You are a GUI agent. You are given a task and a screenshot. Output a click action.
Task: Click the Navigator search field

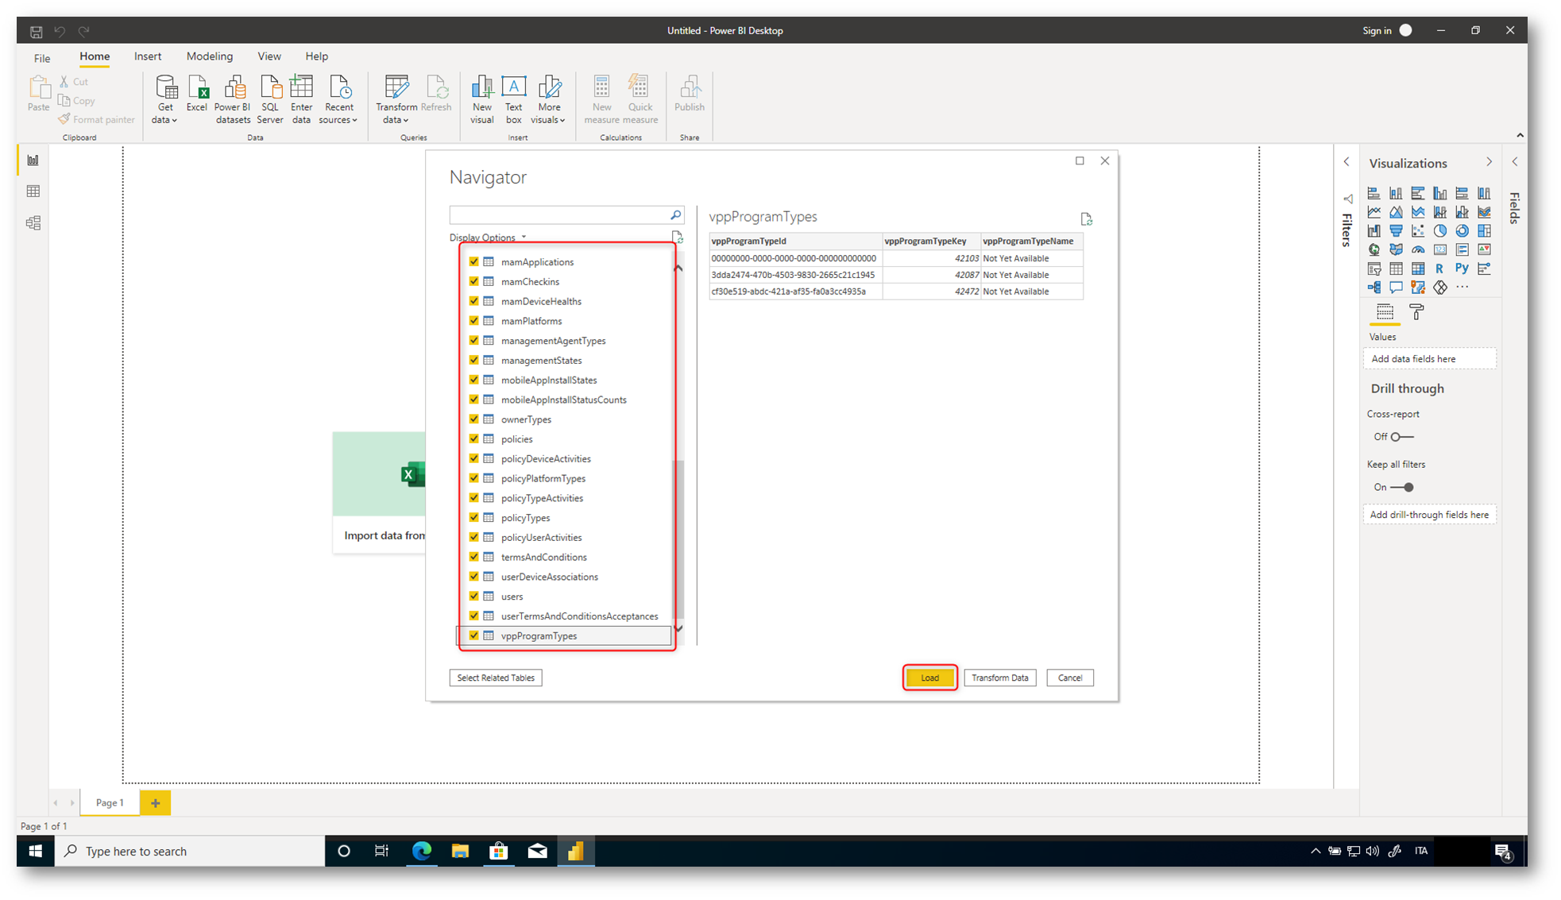point(559,214)
